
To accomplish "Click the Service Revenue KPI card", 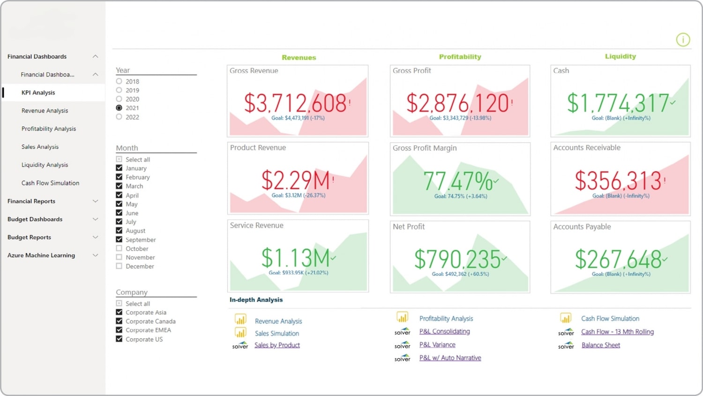I will pos(298,256).
